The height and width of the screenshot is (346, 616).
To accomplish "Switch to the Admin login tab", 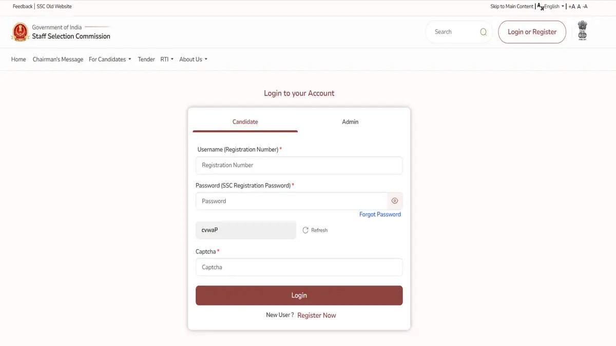I will pyautogui.click(x=350, y=121).
